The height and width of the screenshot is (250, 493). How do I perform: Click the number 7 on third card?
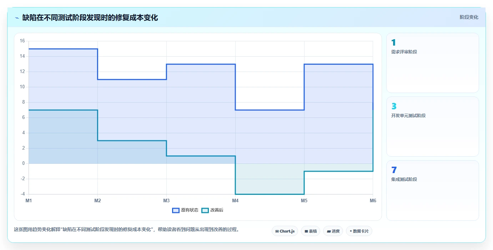click(394, 170)
